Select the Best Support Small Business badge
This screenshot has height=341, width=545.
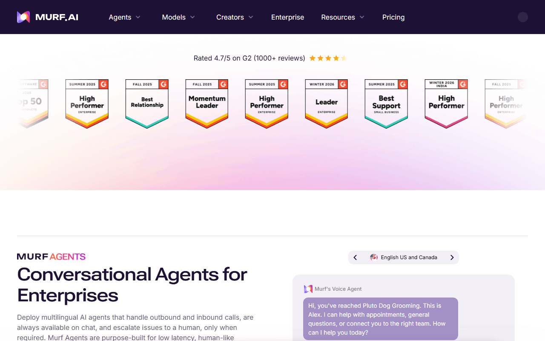[x=386, y=104]
